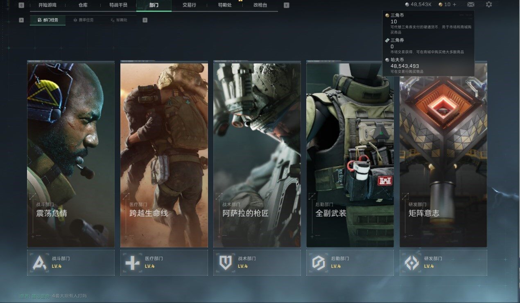
Task: Click LV.4 under 战术部门
Action: 242,266
